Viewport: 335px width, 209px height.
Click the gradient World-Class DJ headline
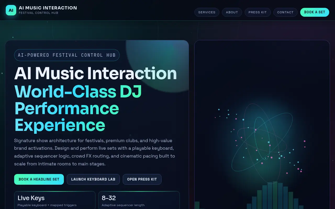click(78, 91)
